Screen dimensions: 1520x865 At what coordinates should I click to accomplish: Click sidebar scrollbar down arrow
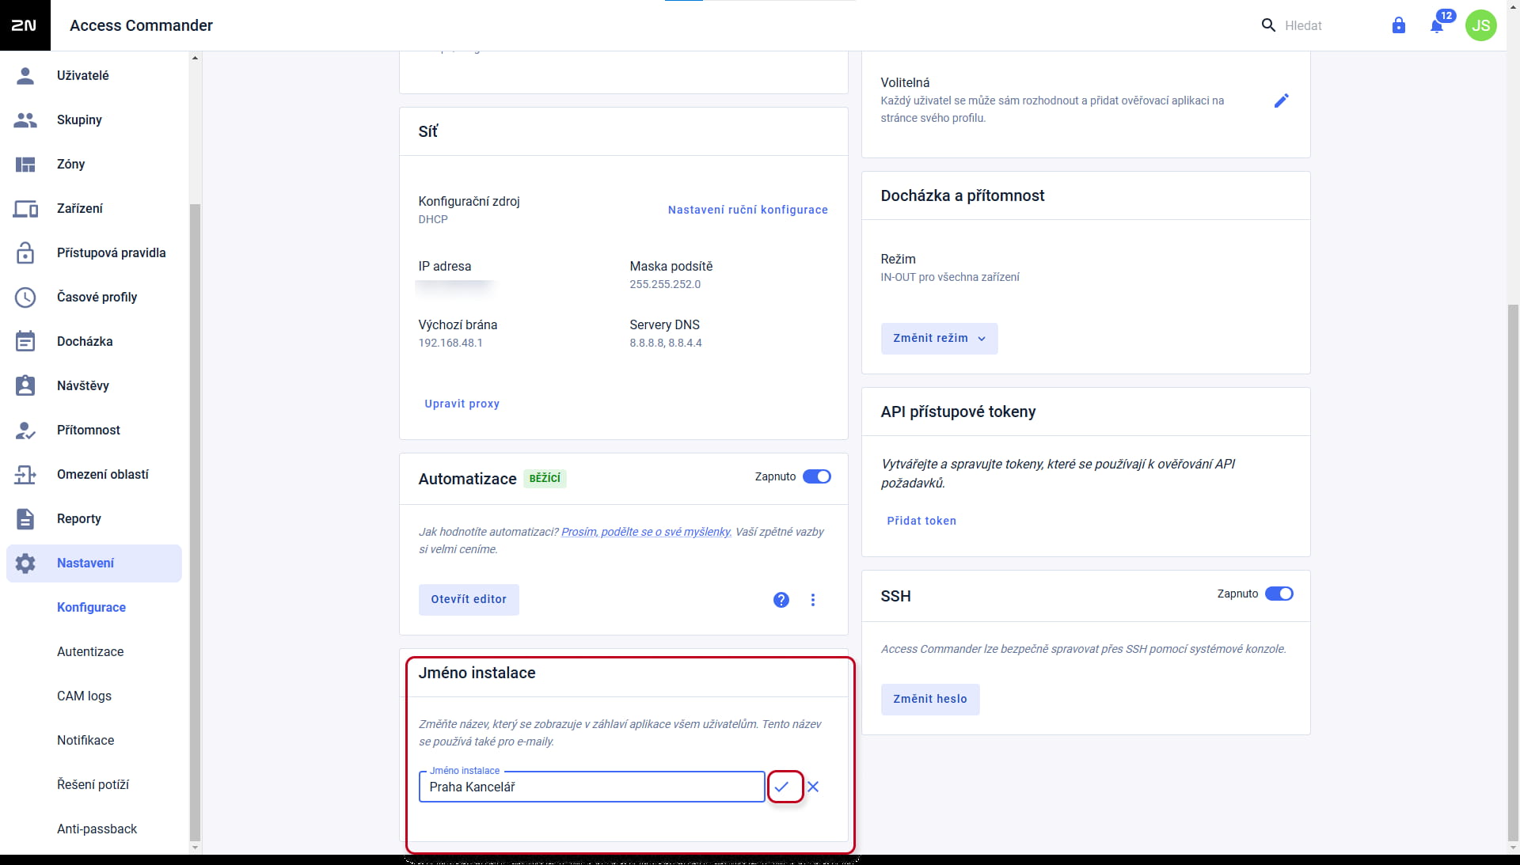(x=195, y=848)
